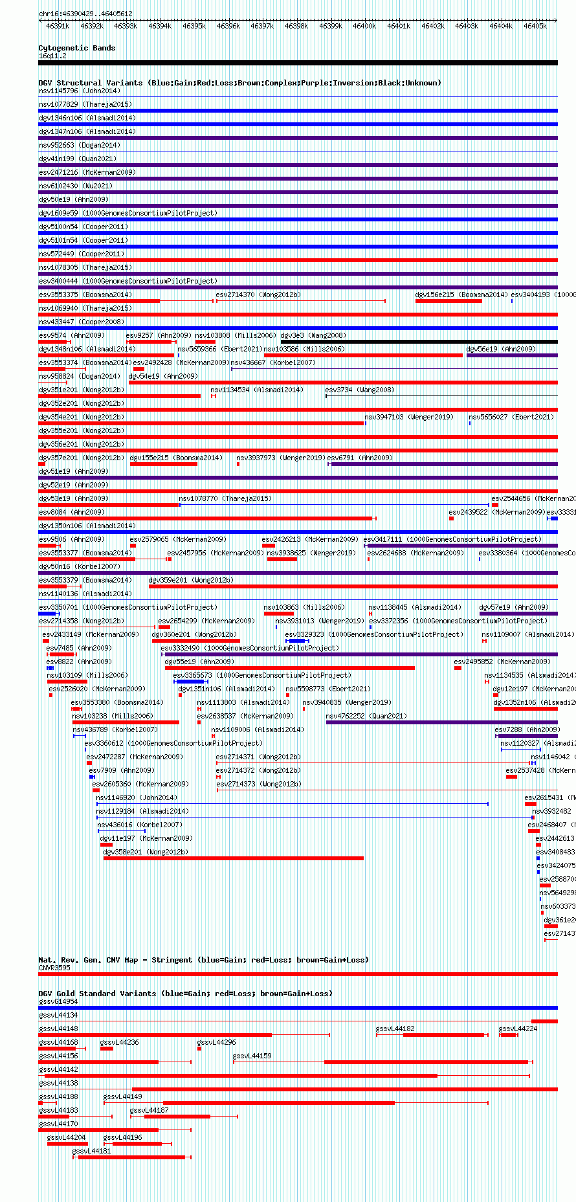Open nsv436667 (Korbel2007) variant
Viewport: 576px width, 1202px height.
[x=273, y=362]
